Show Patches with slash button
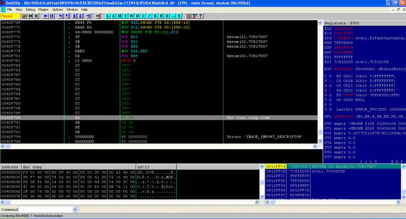Viewport: 406px width, 219px height. [149, 16]
